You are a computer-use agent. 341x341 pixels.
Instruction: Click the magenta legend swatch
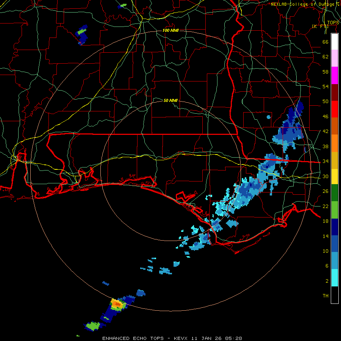(335, 75)
